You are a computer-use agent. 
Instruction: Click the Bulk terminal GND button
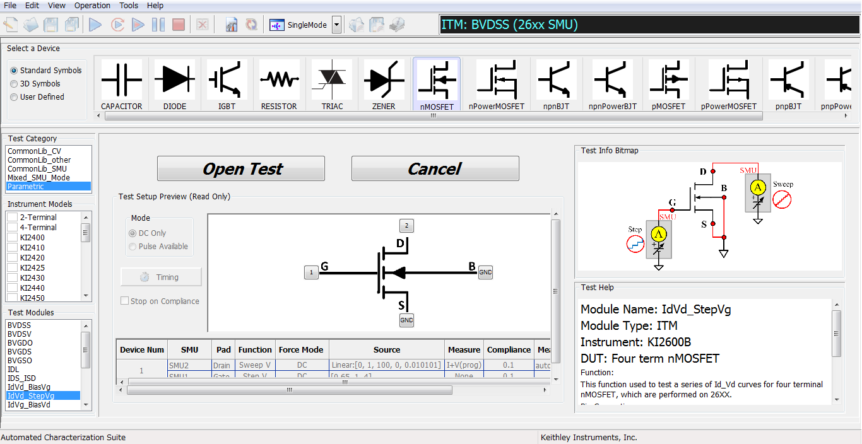[x=485, y=272]
